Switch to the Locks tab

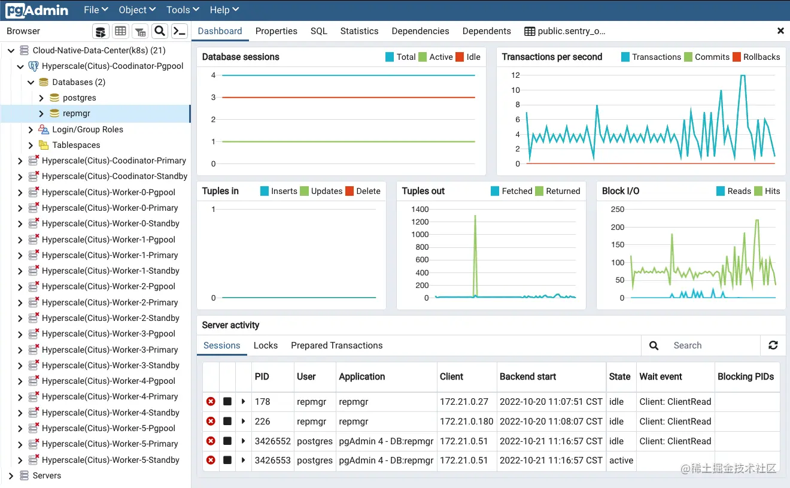pyautogui.click(x=266, y=345)
